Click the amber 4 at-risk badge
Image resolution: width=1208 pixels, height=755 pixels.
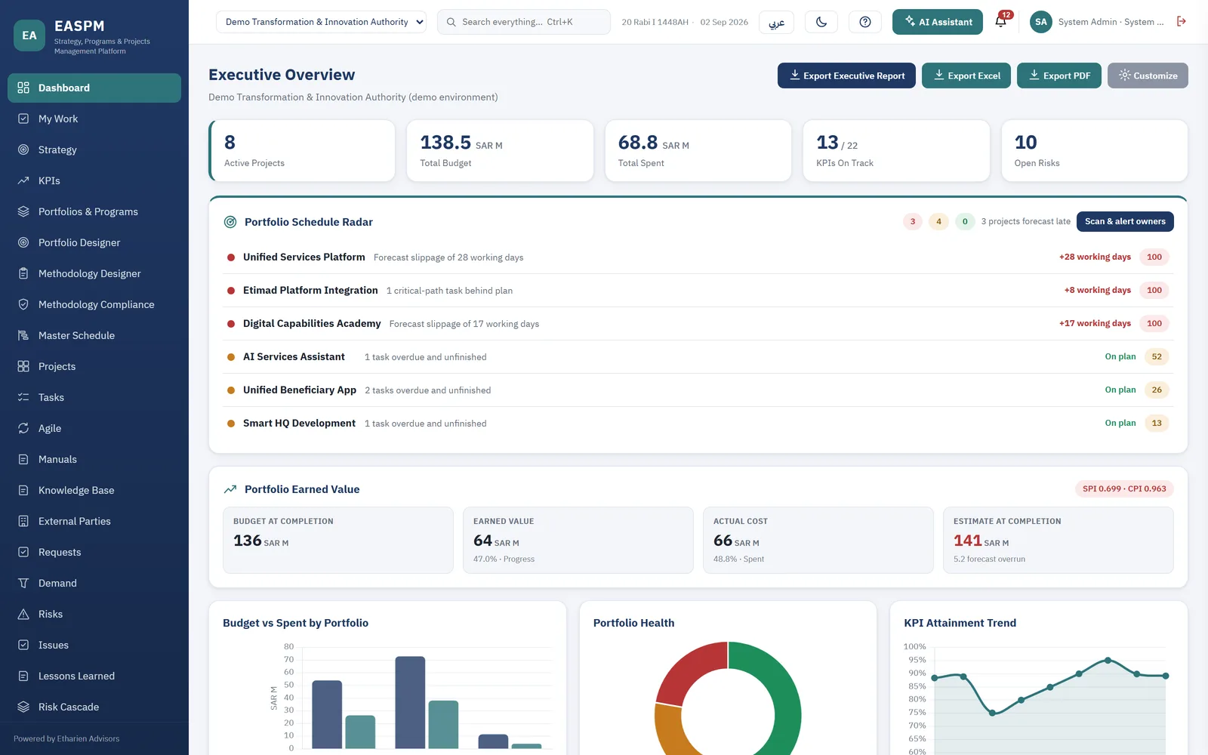pos(938,221)
